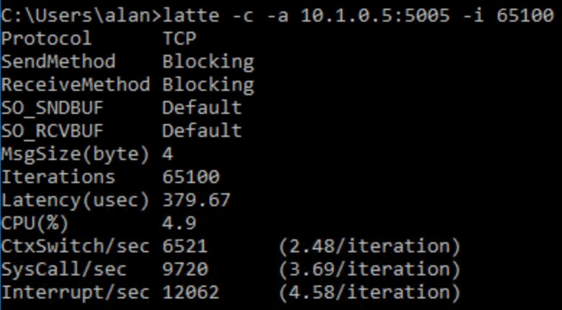
Task: Click the MsgSize(byte) label
Action: click(x=76, y=154)
